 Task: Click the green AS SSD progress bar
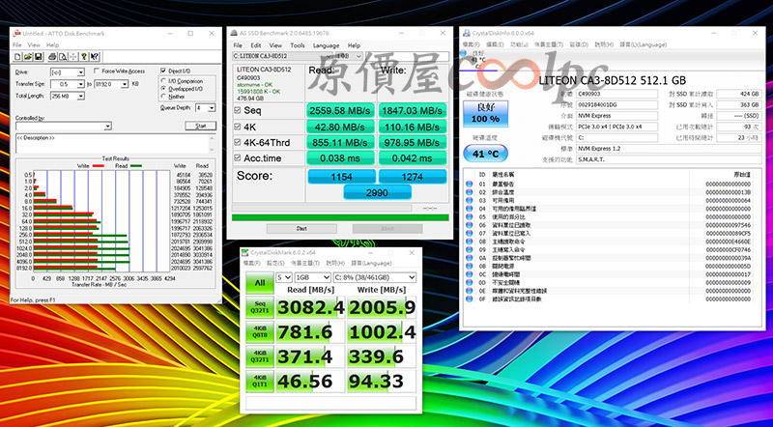pyautogui.click(x=340, y=217)
